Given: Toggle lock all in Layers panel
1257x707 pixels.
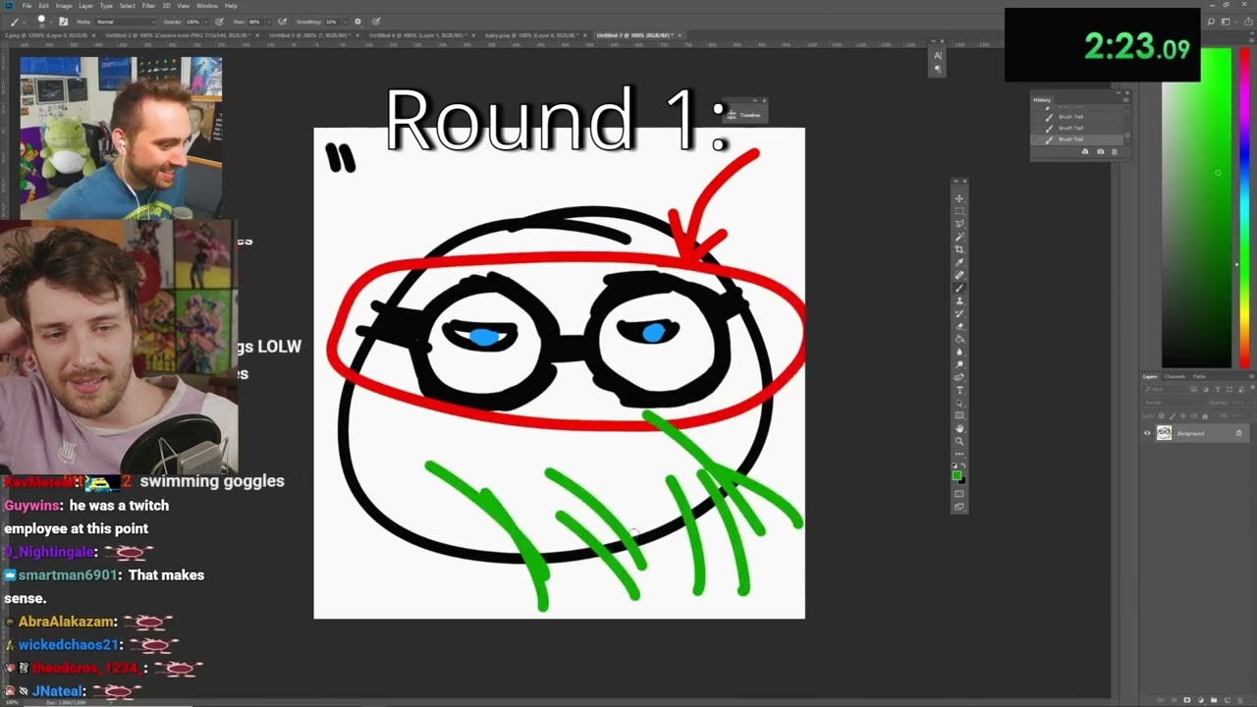Looking at the screenshot, I should tap(1206, 416).
